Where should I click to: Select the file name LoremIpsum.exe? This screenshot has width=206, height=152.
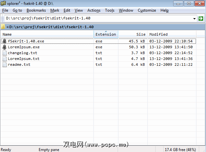click(x=24, y=47)
